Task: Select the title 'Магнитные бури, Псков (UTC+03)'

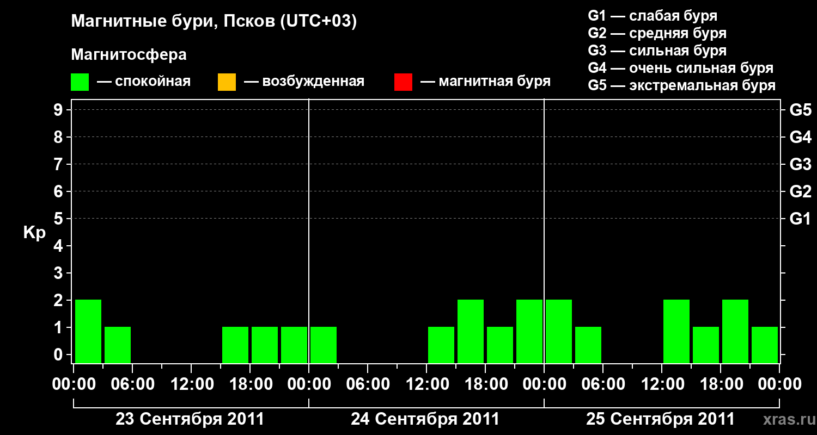Action: [214, 22]
